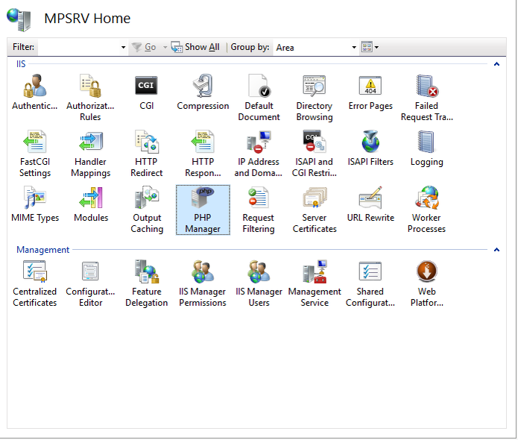This screenshot has height=440, width=518.
Task: Open Error Pages feature
Action: 370,92
